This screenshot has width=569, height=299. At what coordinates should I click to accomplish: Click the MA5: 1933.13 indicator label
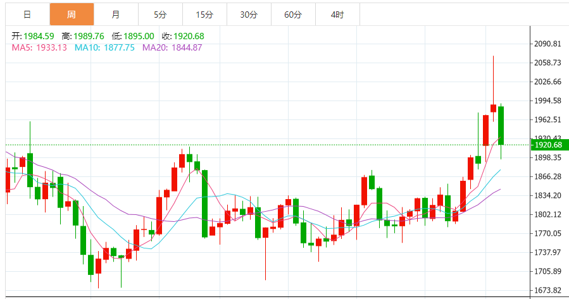coord(39,47)
